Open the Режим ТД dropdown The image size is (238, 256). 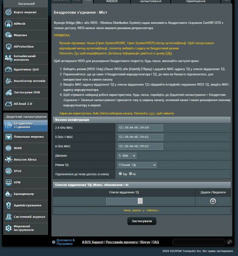point(137,165)
